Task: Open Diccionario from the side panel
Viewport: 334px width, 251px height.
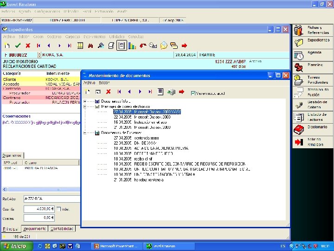Action: point(313,130)
